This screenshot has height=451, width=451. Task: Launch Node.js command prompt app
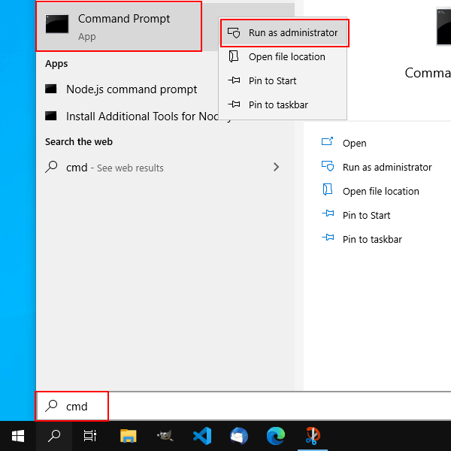[x=126, y=89]
